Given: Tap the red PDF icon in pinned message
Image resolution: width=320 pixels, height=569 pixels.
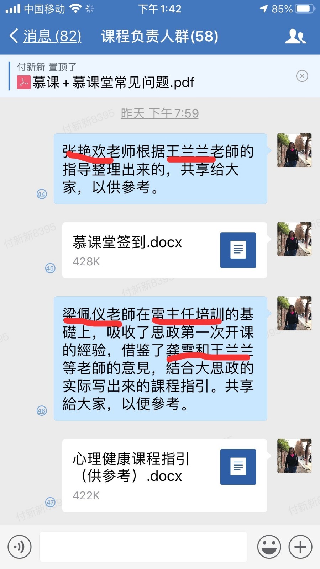Looking at the screenshot, I should [x=24, y=83].
